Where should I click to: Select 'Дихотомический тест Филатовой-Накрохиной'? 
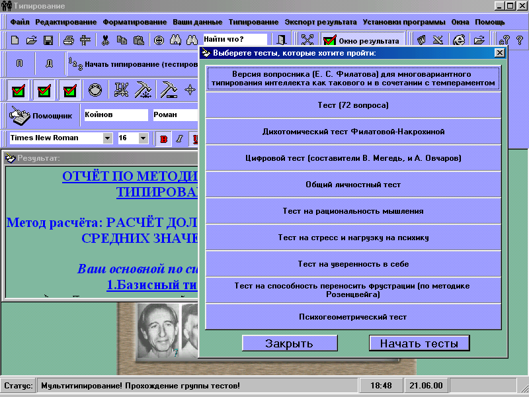(353, 132)
